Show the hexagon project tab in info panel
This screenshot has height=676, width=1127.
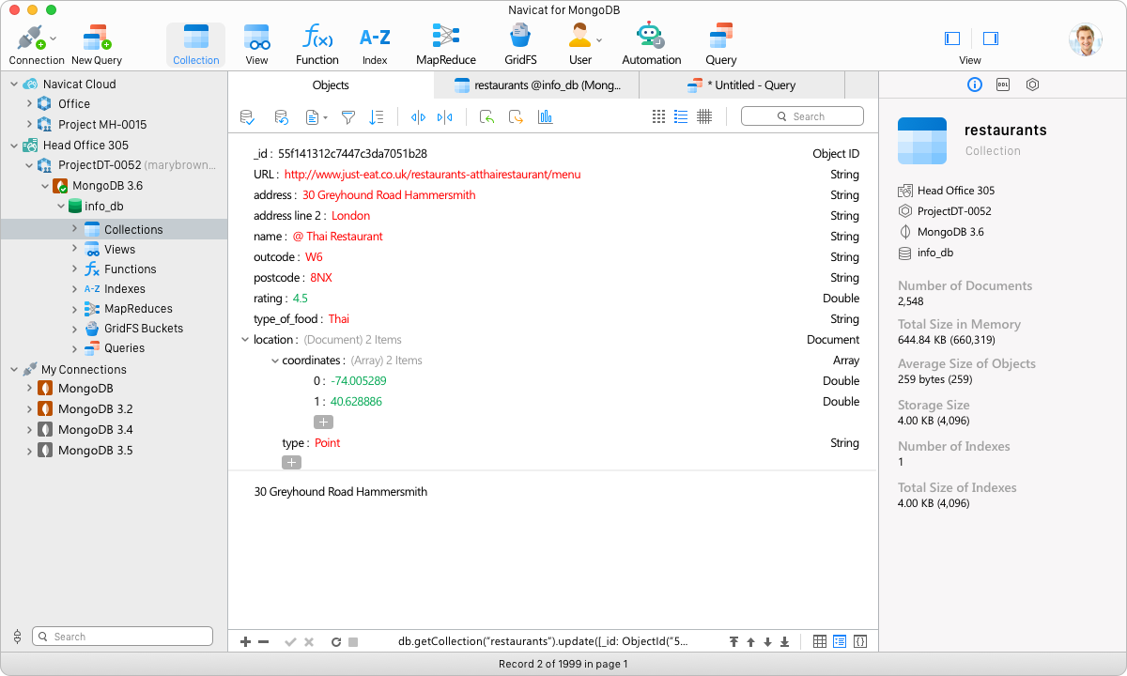tap(1032, 84)
